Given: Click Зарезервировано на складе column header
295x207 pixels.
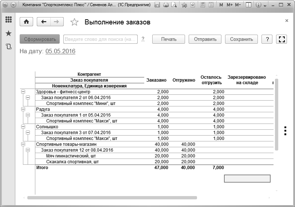Looking at the screenshot, I should [247, 80].
